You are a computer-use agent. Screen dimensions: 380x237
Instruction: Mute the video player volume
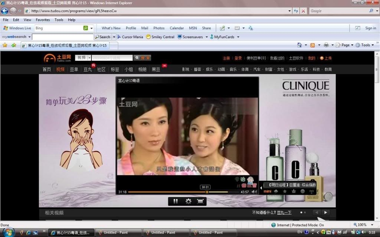254,192
